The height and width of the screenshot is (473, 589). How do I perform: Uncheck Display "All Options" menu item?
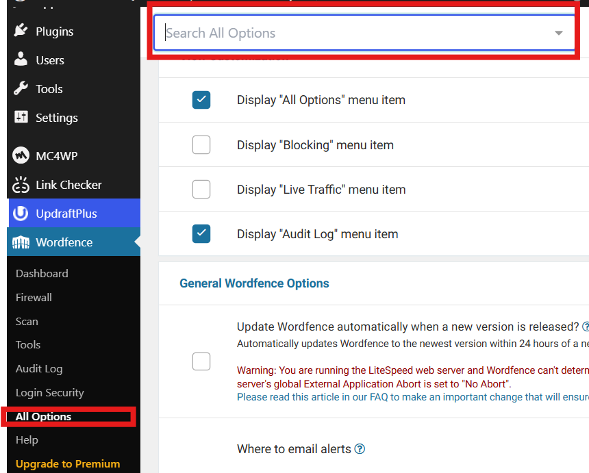[201, 100]
